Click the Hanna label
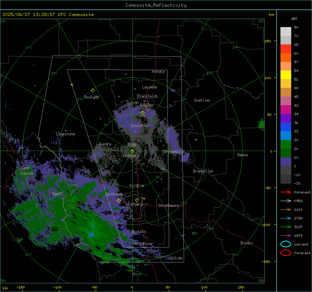Screen dimensions: 312x292 (242, 155)
